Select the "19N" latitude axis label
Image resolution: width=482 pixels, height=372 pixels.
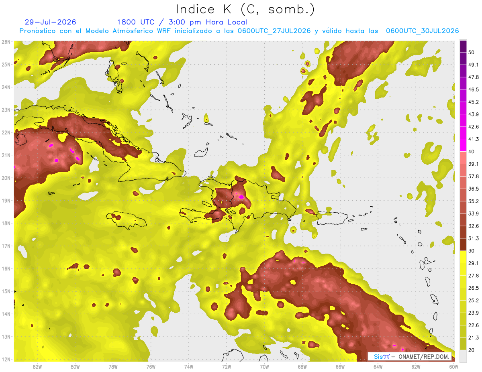(6, 200)
